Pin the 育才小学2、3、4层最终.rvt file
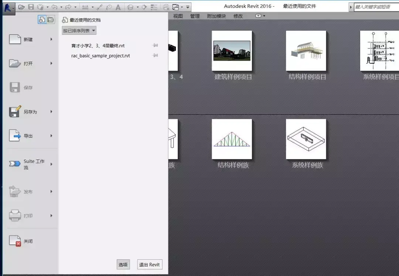 (x=155, y=46)
